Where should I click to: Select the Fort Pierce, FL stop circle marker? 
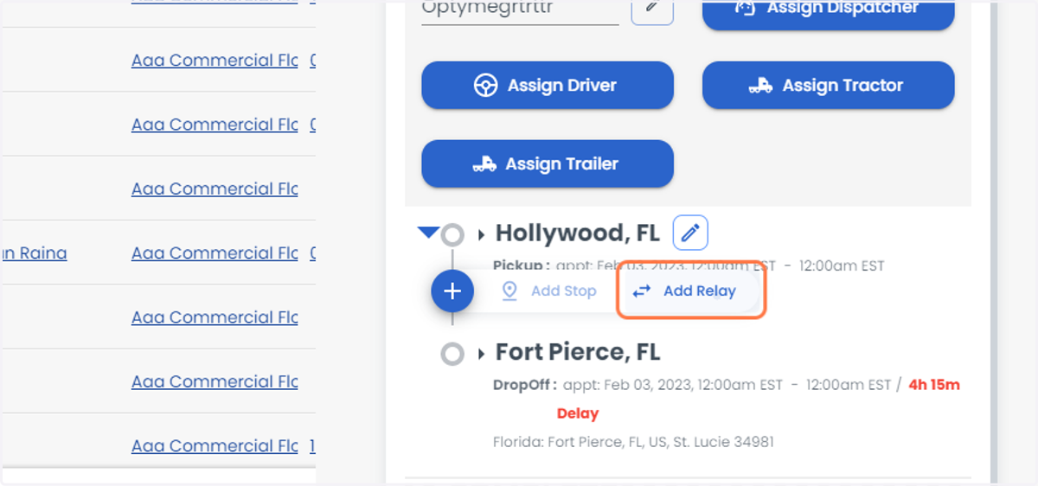pos(452,353)
